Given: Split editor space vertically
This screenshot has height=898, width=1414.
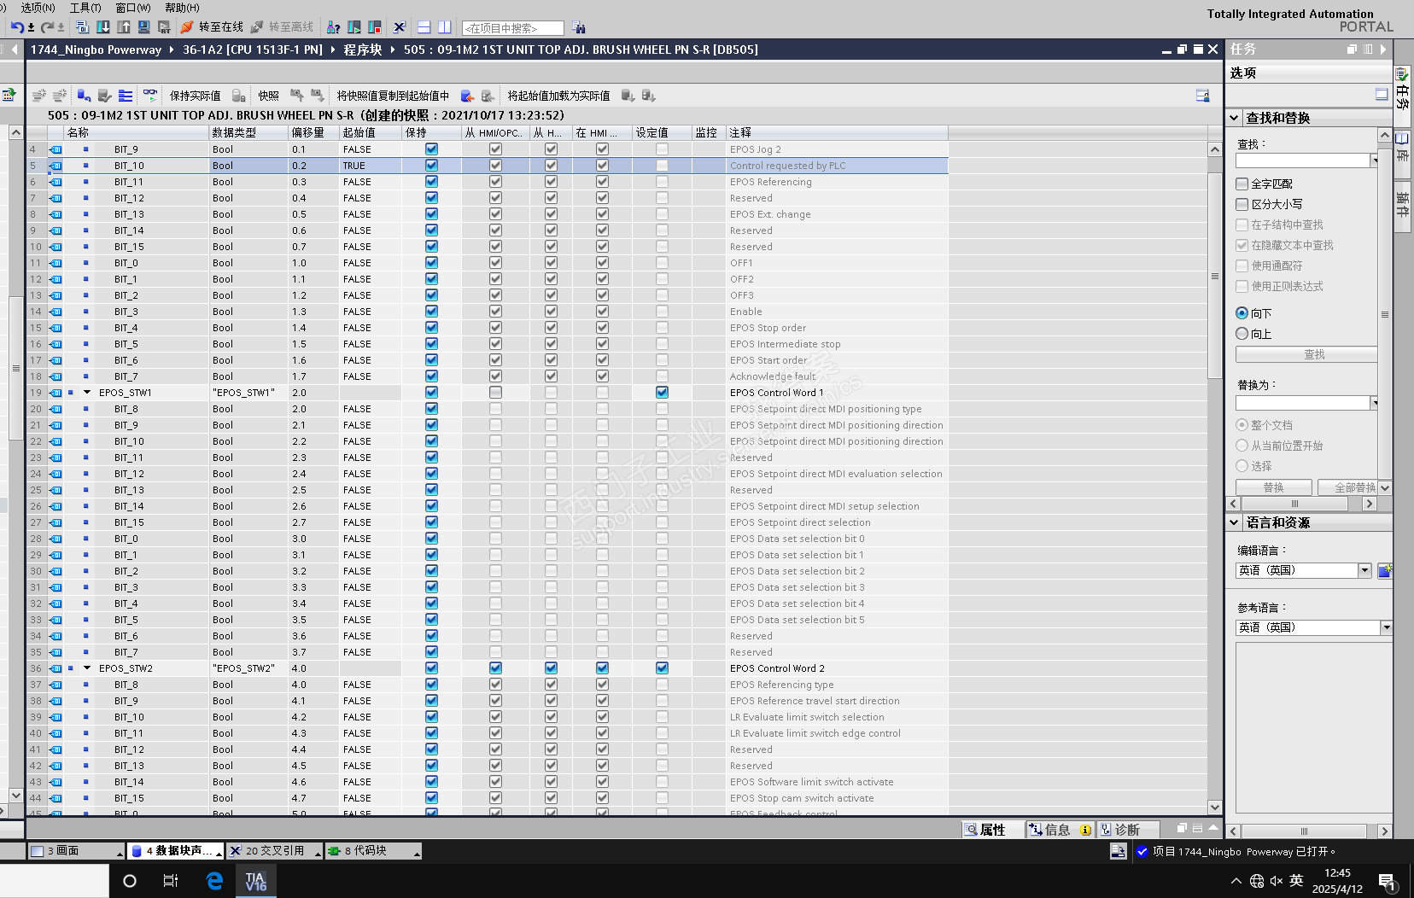Looking at the screenshot, I should 444,27.
